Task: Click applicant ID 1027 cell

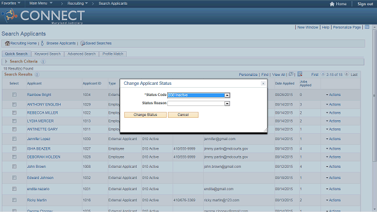Action: [x=87, y=149]
